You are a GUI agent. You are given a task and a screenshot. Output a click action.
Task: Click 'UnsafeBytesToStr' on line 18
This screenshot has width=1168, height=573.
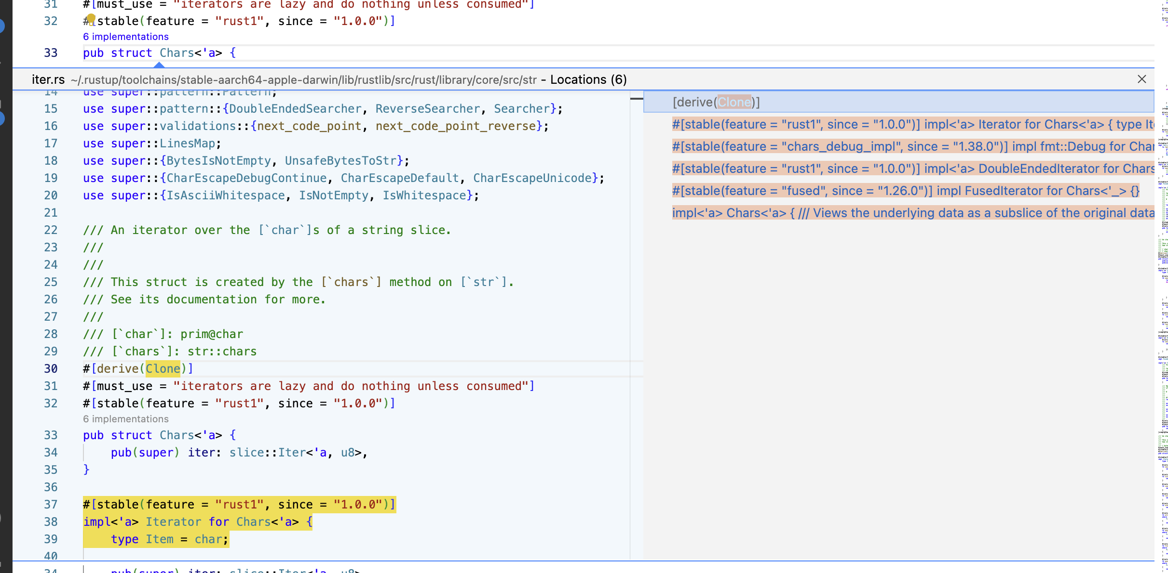coord(340,161)
